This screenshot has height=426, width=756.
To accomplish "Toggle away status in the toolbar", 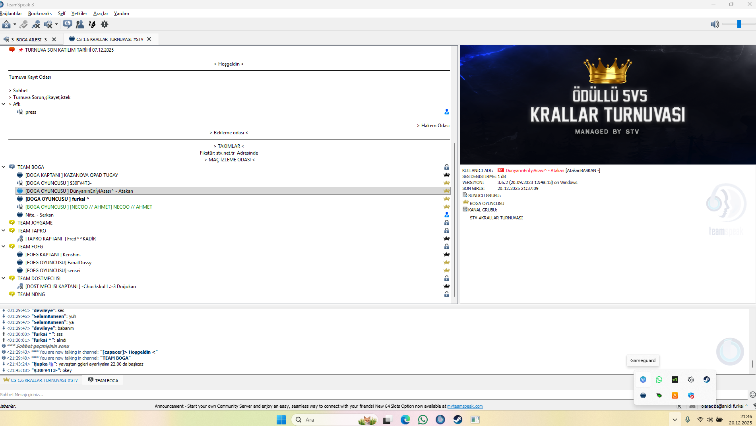I will pos(24,24).
